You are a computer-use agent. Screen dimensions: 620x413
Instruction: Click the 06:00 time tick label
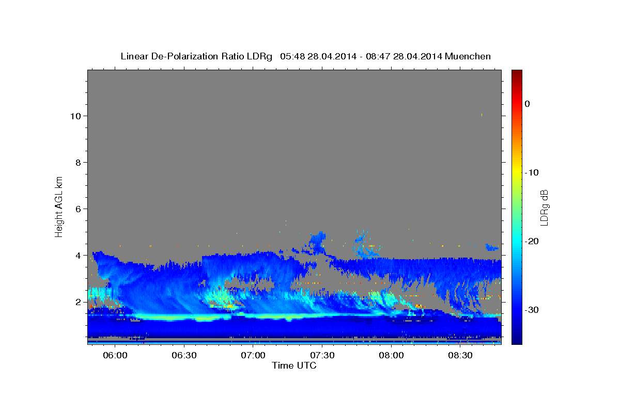tap(115, 356)
